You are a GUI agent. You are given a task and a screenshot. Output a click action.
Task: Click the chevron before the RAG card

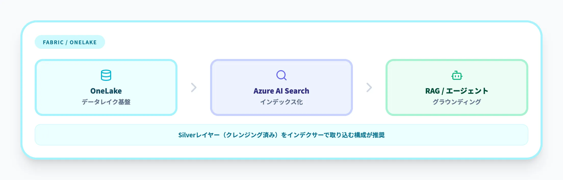pyautogui.click(x=369, y=87)
